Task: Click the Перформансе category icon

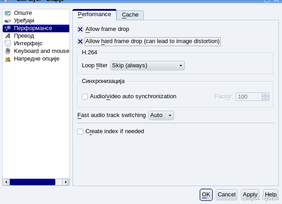Action: (x=7, y=28)
